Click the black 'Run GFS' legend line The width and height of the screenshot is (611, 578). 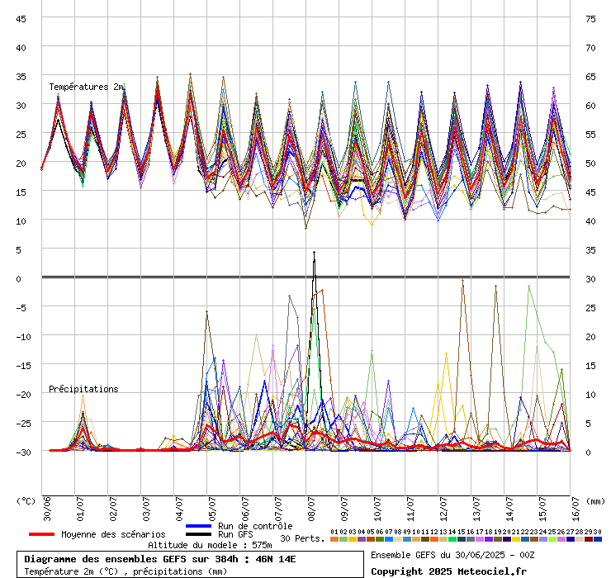point(199,534)
